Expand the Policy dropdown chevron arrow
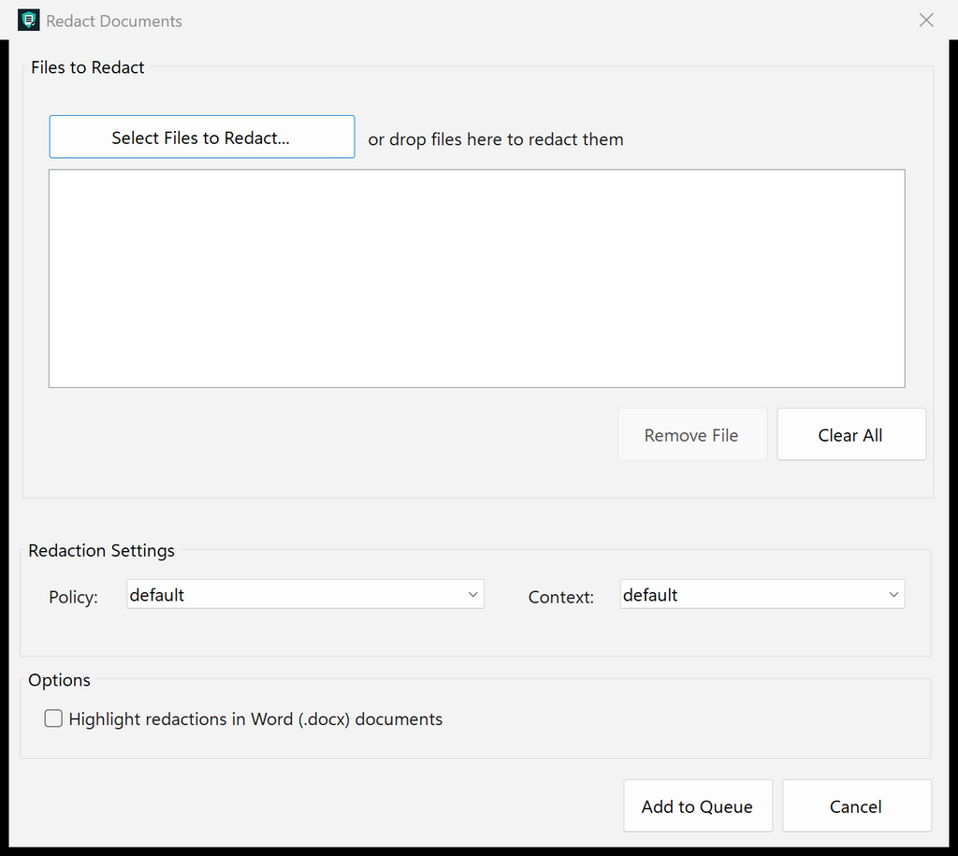The image size is (958, 856). pos(472,594)
